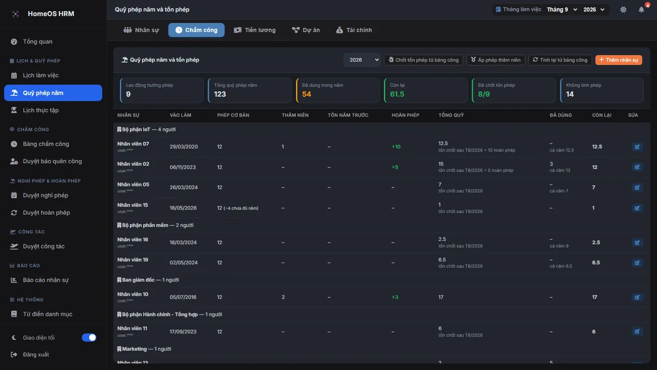The image size is (657, 370).
Task: Switch to the Tiền lương tab
Action: (255, 30)
